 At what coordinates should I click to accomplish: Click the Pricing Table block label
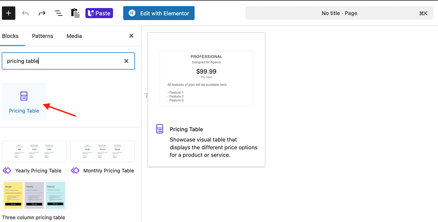coord(24,111)
